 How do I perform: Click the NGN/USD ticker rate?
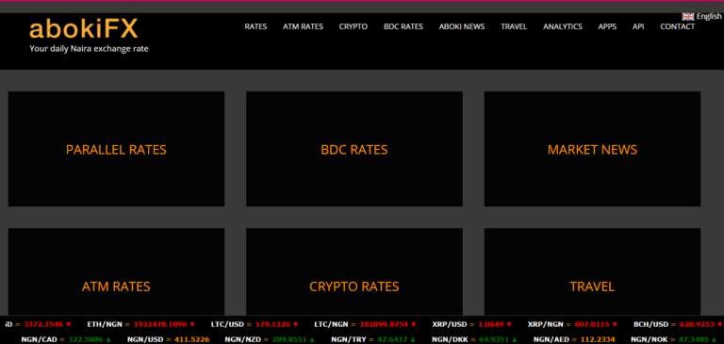coord(168,340)
